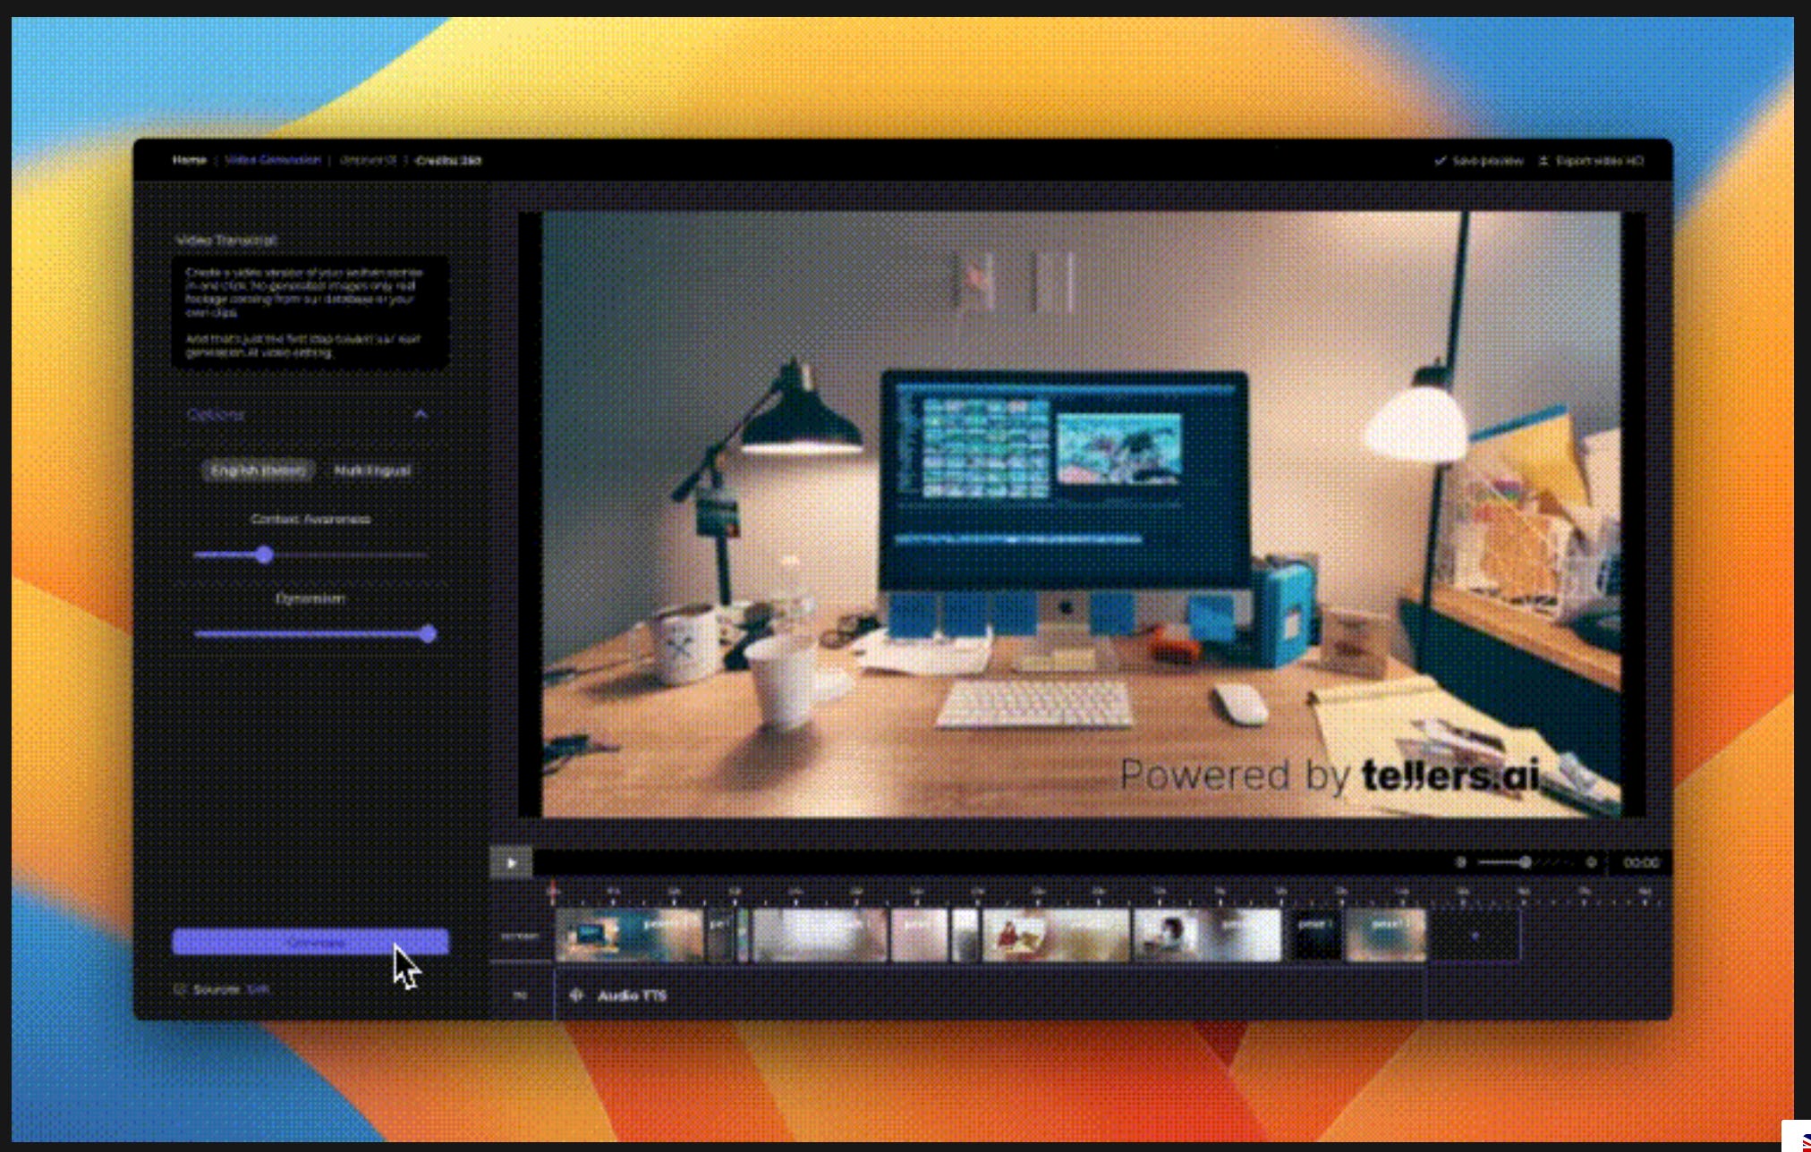
Task: Click the Context Awareness slider handle
Action: [264, 555]
